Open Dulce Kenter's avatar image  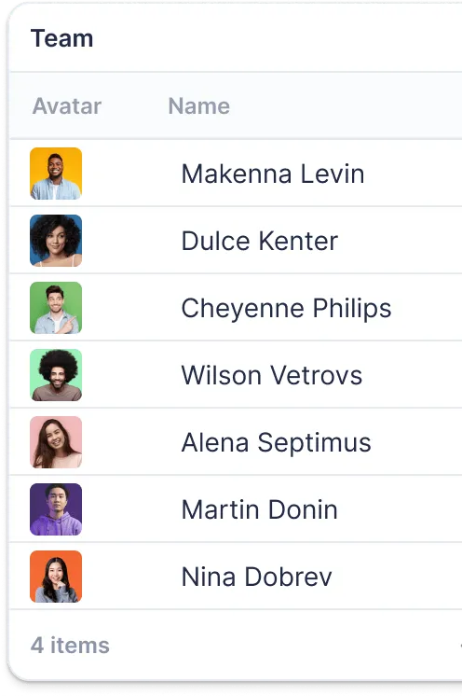pos(56,241)
